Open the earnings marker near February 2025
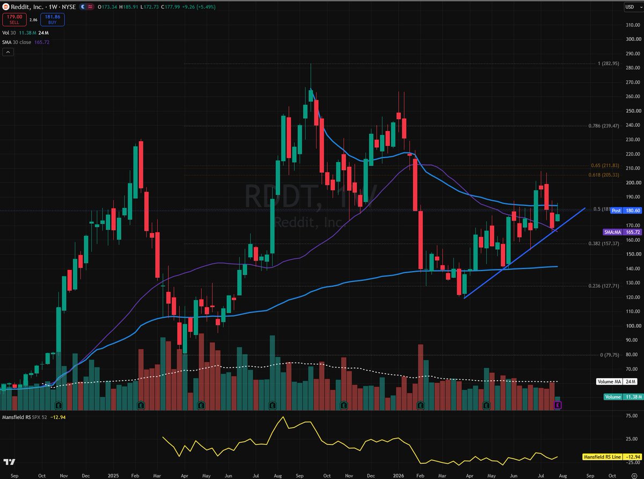The height and width of the screenshot is (479, 644). [x=141, y=404]
